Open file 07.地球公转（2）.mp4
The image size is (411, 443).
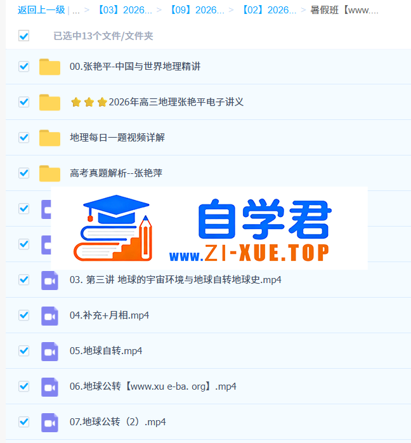click(x=118, y=422)
